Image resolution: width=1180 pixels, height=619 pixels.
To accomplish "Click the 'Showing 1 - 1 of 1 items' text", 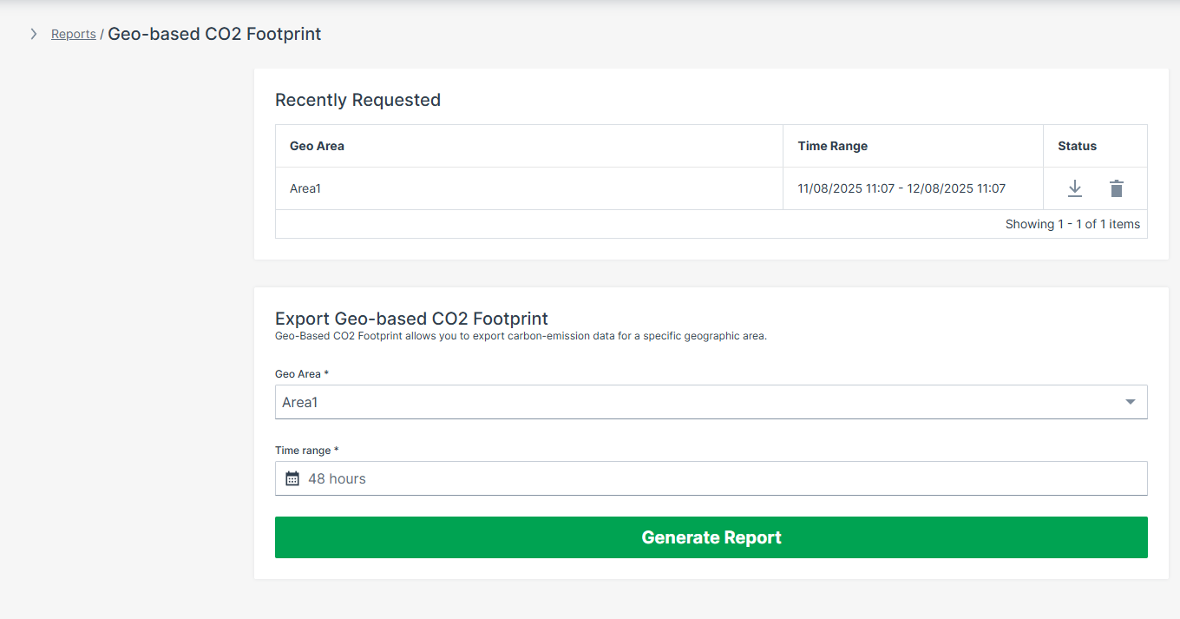I will coord(1072,224).
